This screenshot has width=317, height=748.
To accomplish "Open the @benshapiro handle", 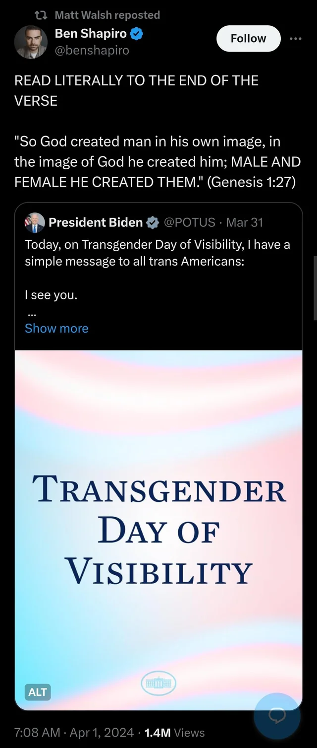I will click(92, 50).
